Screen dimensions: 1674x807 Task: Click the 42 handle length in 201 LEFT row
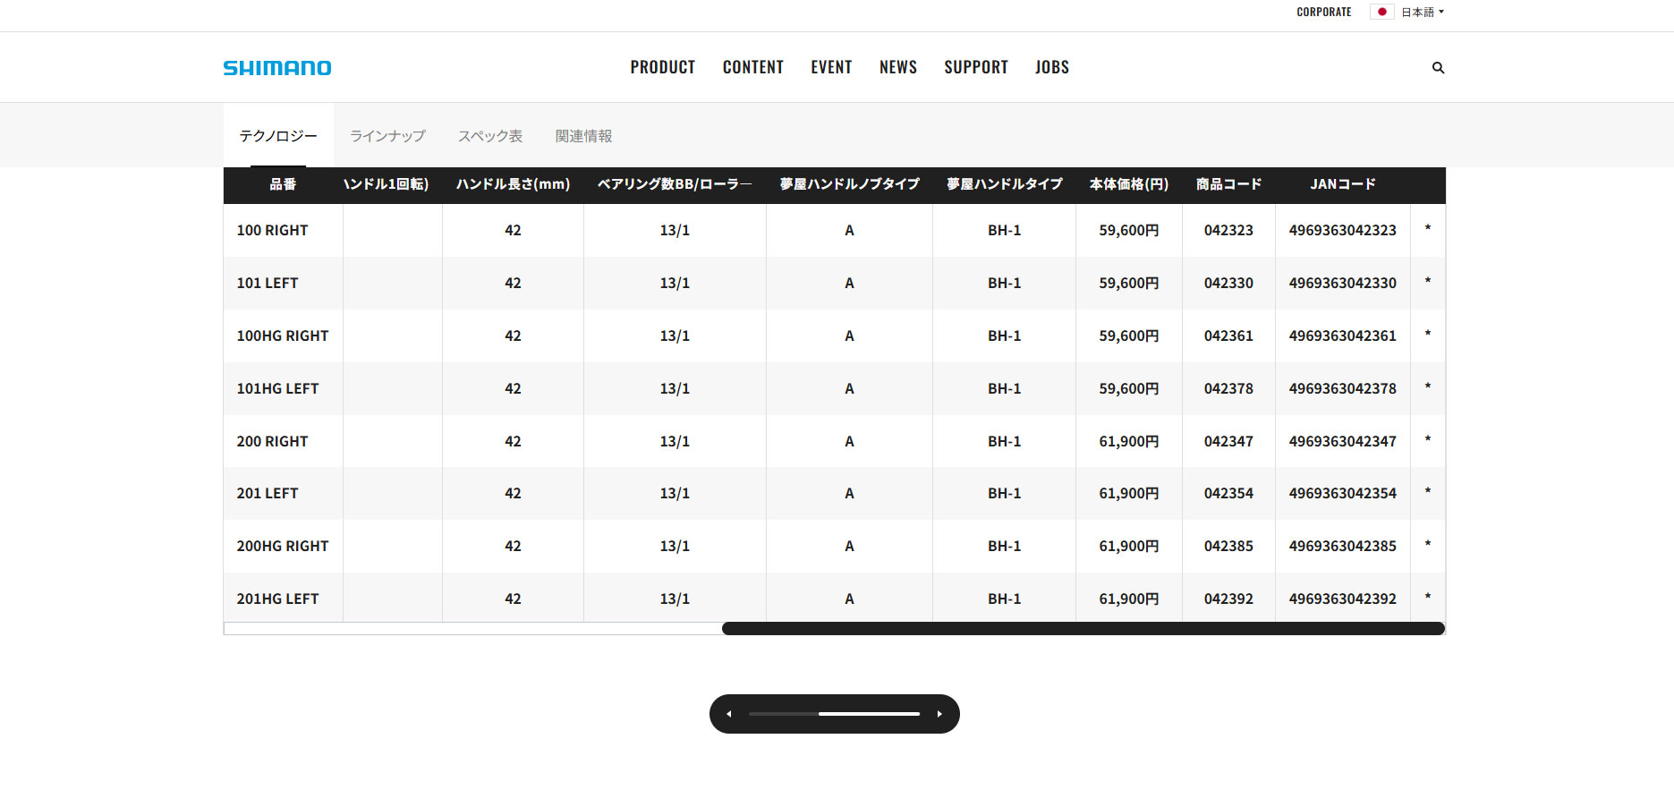[513, 494]
